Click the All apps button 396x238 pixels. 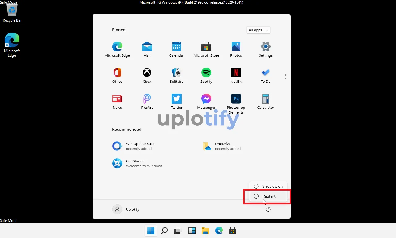(258, 30)
